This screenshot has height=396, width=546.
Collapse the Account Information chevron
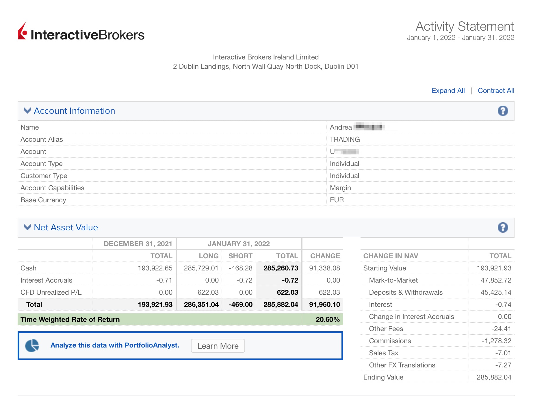(x=27, y=111)
